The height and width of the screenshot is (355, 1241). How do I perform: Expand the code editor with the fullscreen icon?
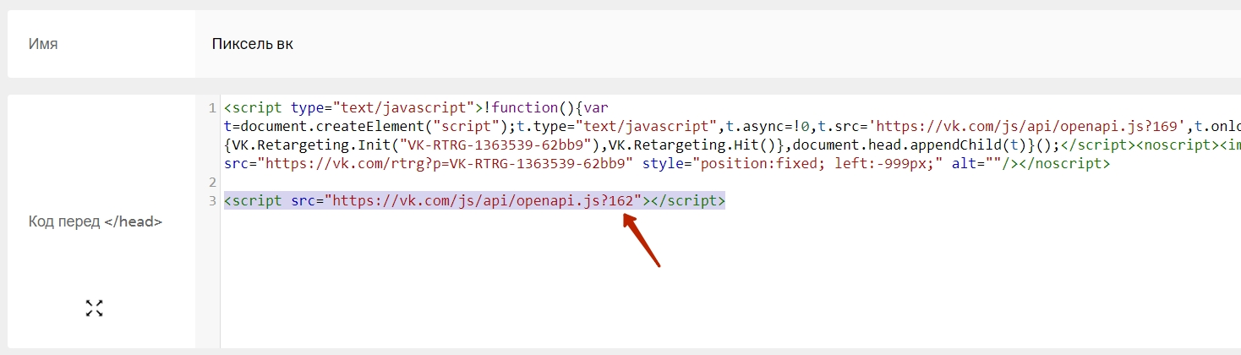click(94, 308)
